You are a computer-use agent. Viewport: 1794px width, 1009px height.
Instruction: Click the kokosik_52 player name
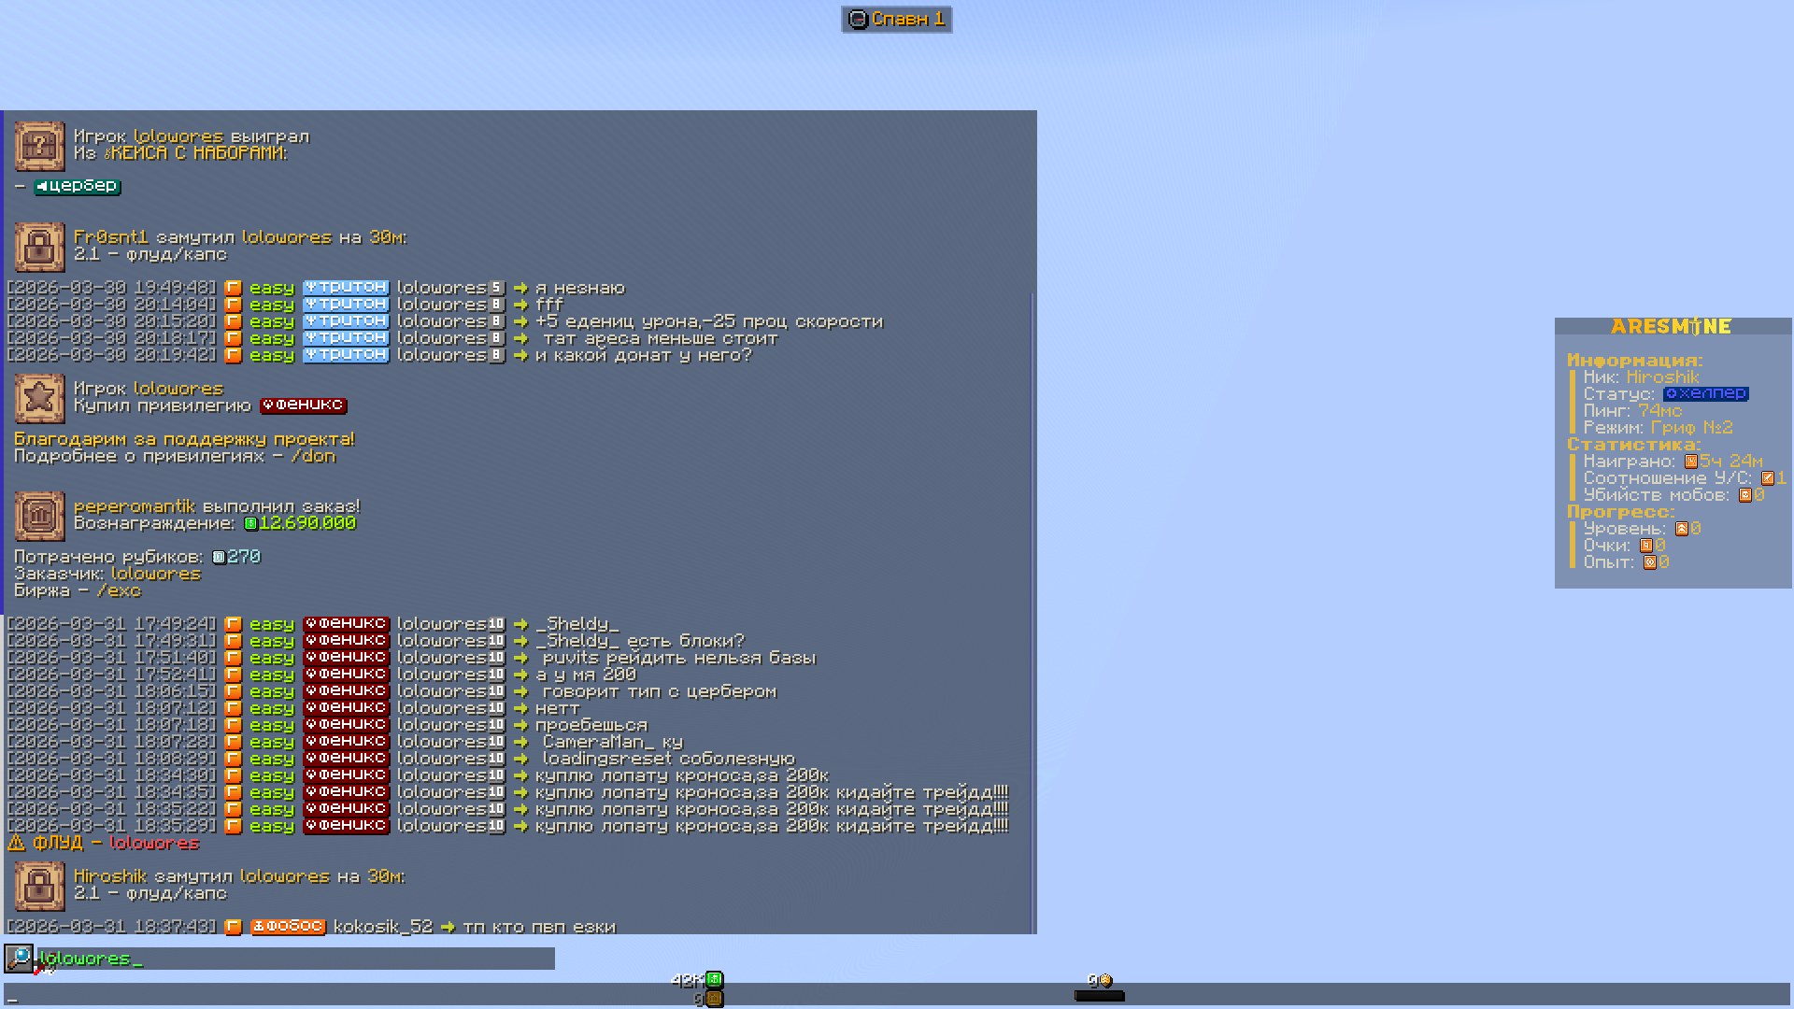383,927
